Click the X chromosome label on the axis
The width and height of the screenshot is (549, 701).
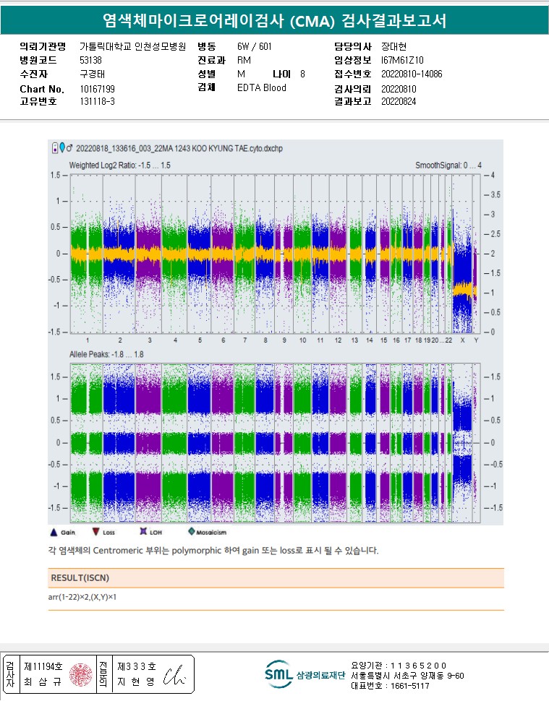coord(462,340)
